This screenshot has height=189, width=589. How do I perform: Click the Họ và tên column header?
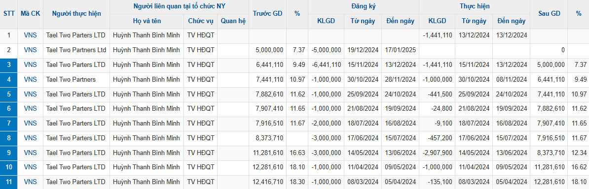click(147, 21)
